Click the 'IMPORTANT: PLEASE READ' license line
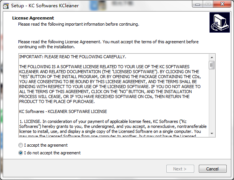 (x=73, y=57)
